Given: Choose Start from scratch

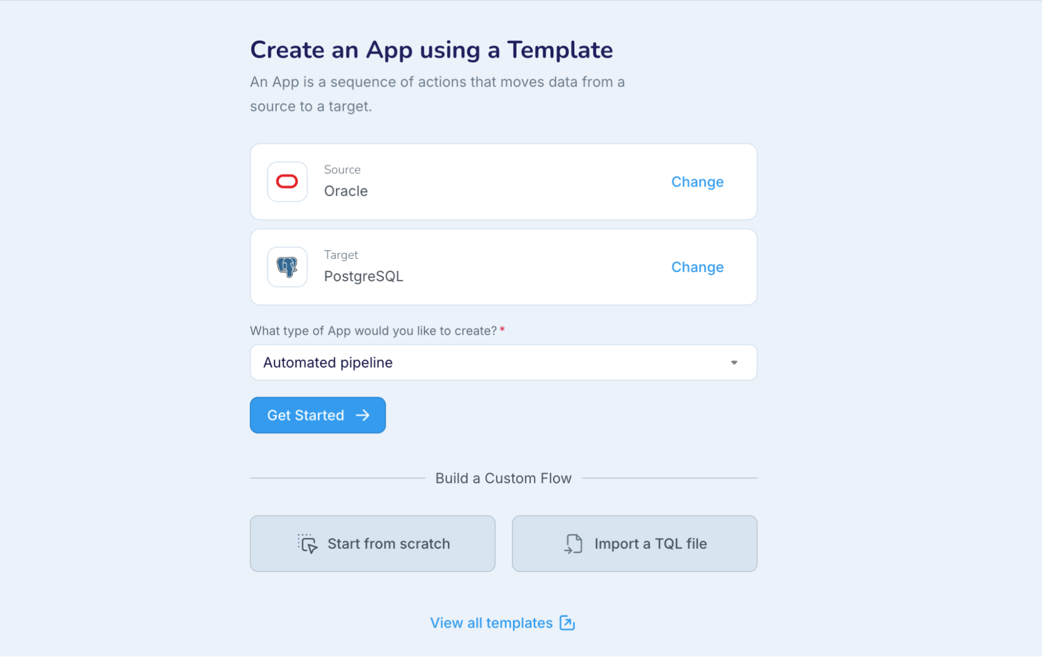Looking at the screenshot, I should tap(372, 543).
